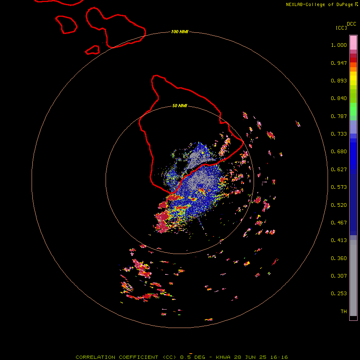Click the 100 NMI range ring label
Screen dimensions: 360x360
click(x=180, y=32)
